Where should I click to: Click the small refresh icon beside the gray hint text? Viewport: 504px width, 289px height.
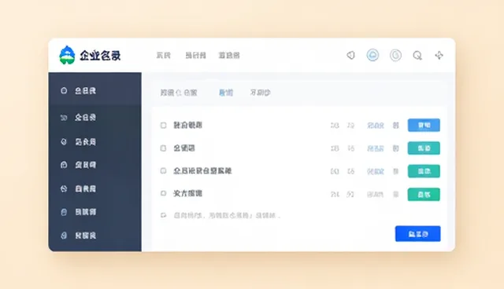(163, 215)
